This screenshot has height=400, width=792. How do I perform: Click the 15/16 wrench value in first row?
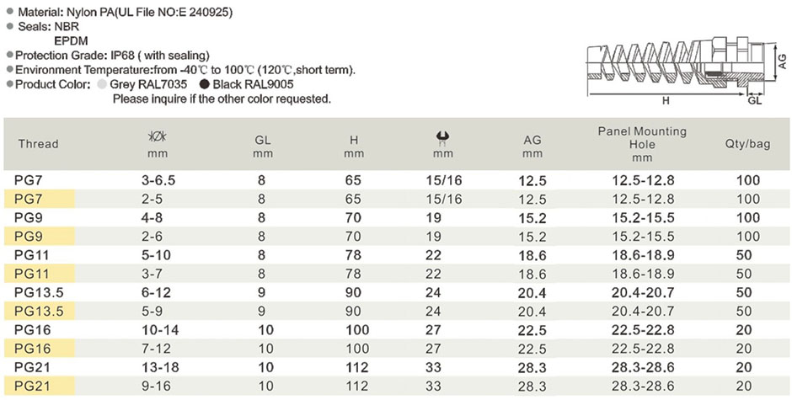coord(443,180)
